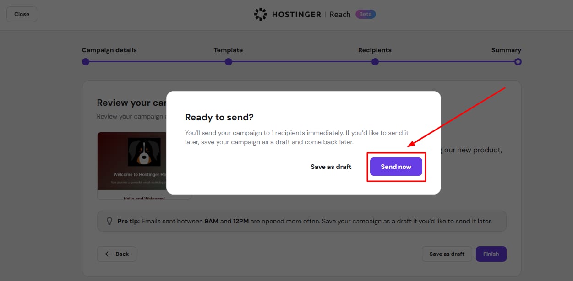The height and width of the screenshot is (281, 573).
Task: Open the Template step label
Action: pyautogui.click(x=228, y=50)
